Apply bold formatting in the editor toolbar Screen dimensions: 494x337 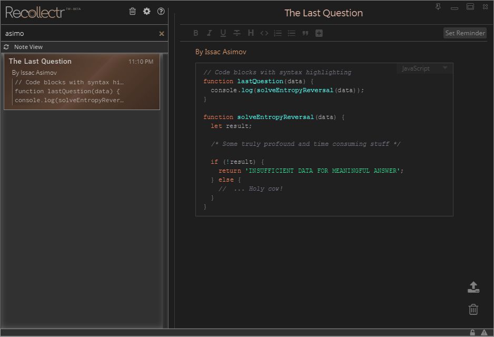click(196, 33)
